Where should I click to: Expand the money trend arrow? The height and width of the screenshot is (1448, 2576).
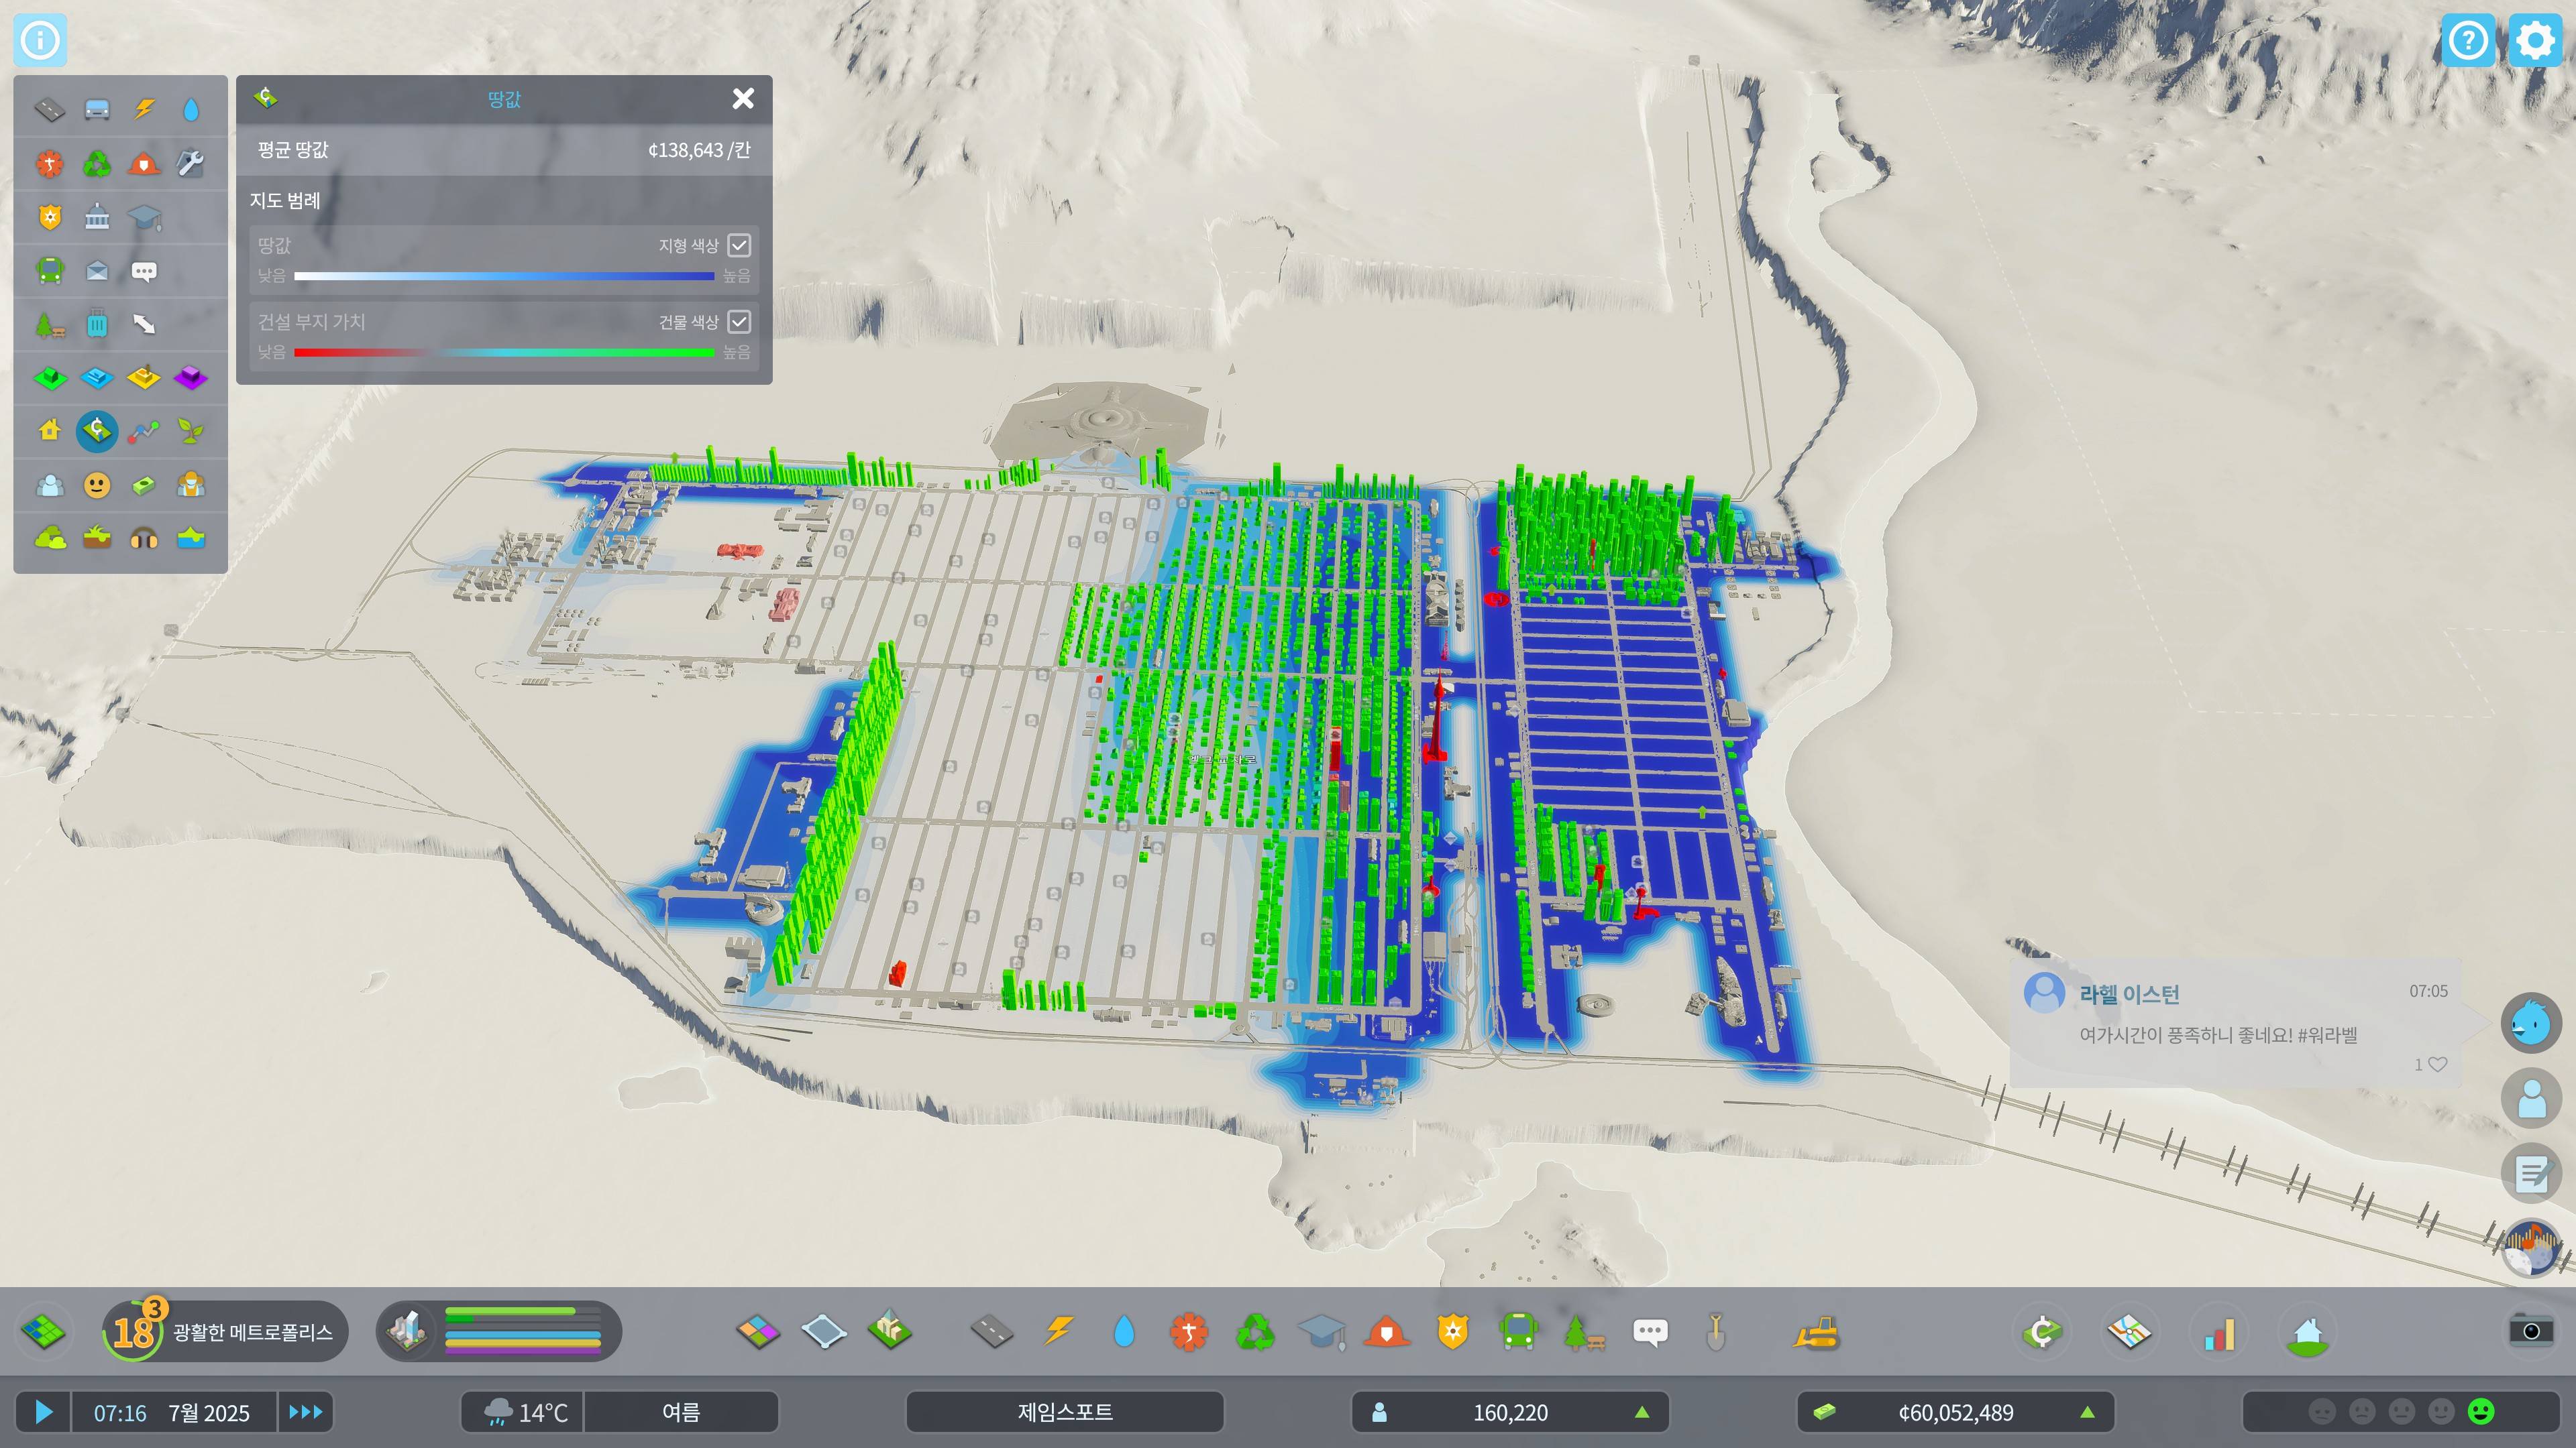pyautogui.click(x=2087, y=1412)
